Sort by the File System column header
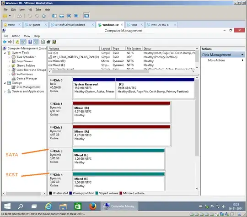The height and width of the screenshot is (217, 247). coord(134,49)
